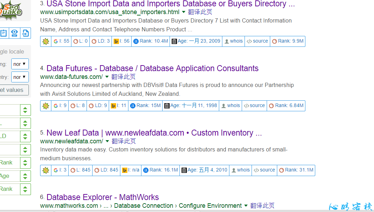Click the SEOquake star icon in the data-futures bar
The image size is (374, 212).
click(46, 106)
